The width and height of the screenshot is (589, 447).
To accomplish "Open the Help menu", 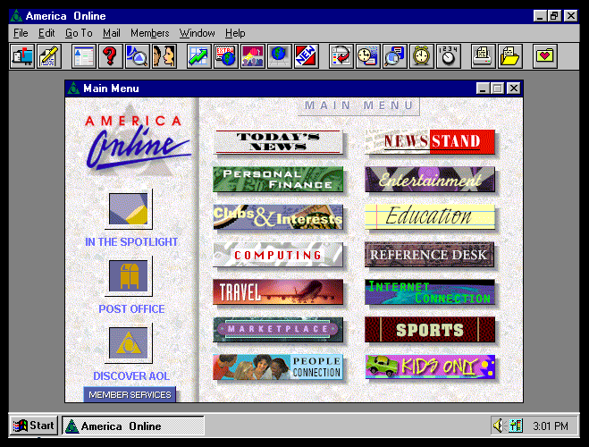I will (235, 33).
